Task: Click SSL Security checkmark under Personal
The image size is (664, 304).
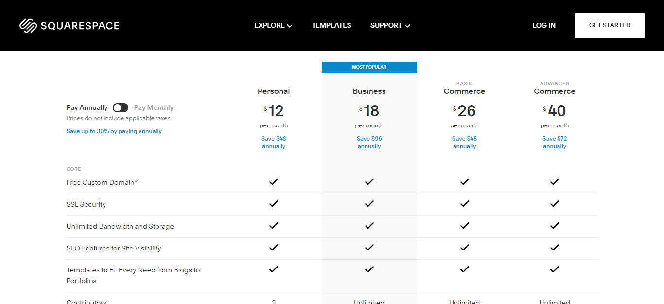Action: point(274,204)
